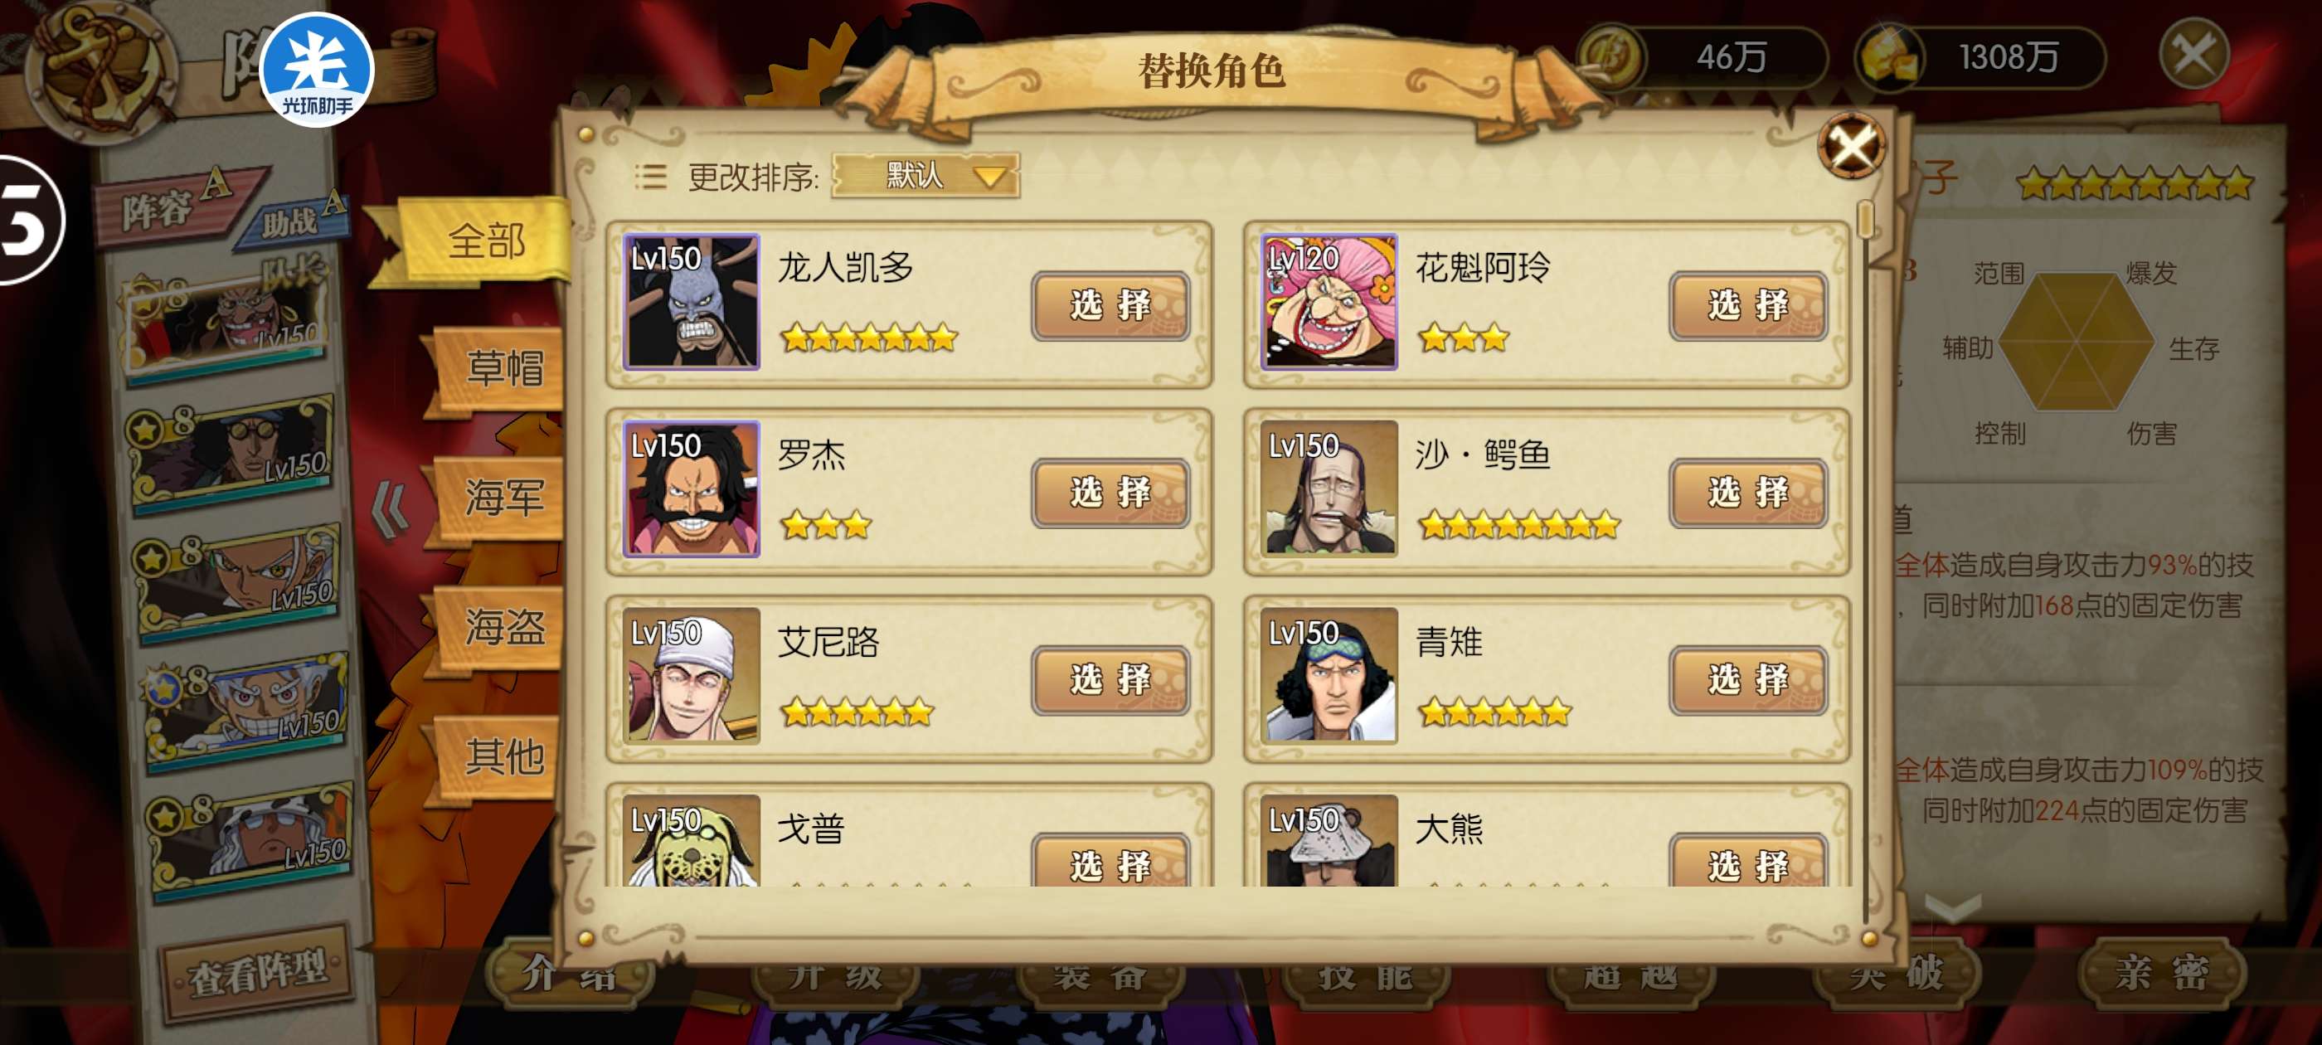2322x1045 pixels.
Task: Open the 默认 sort order dropdown
Action: (925, 175)
